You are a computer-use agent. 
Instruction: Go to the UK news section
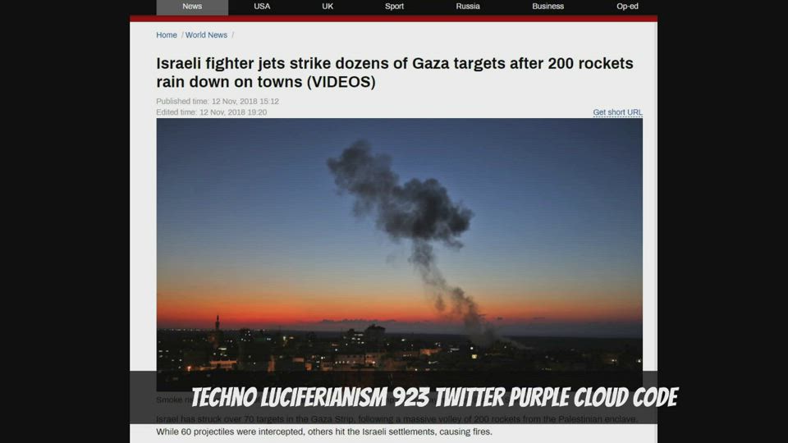pos(328,7)
